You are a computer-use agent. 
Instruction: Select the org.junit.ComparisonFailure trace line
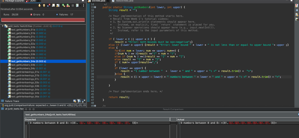pyautogui.click(x=43, y=105)
